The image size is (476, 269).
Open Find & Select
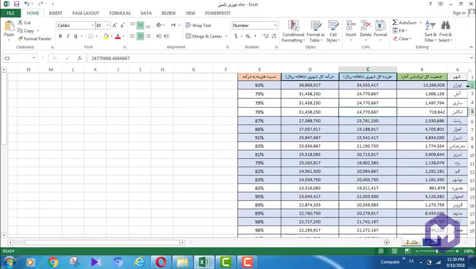pos(445,31)
